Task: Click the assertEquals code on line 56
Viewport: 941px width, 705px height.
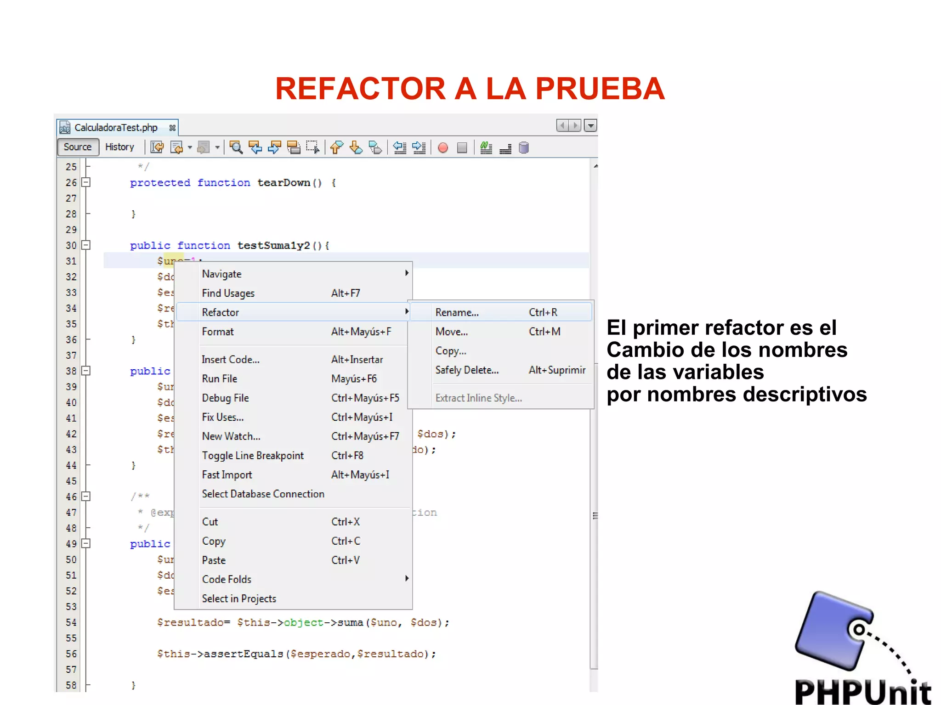Action: click(296, 654)
